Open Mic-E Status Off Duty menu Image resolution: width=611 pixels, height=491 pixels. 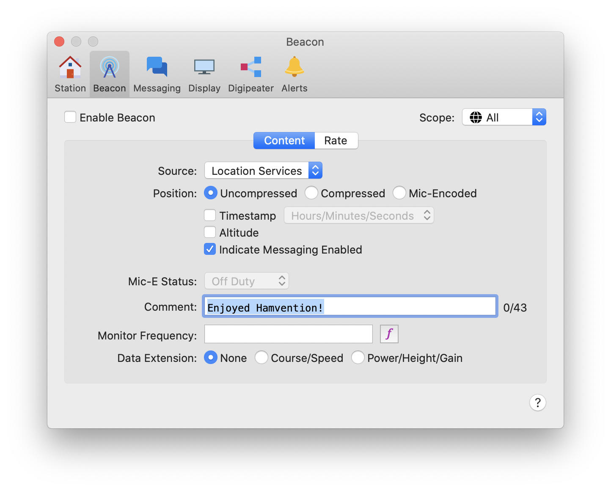point(247,281)
